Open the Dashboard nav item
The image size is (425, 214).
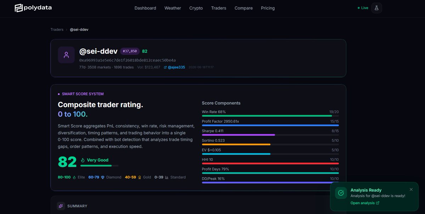click(145, 8)
